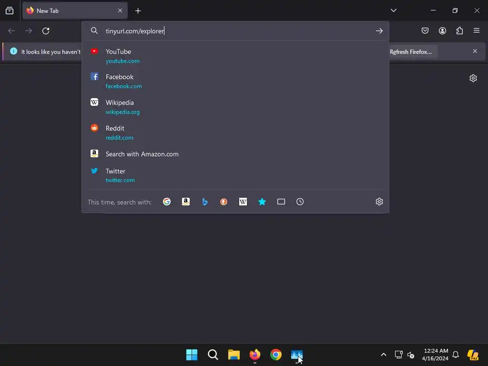Dismiss the refresh notification bar
This screenshot has height=366, width=488.
[x=475, y=51]
